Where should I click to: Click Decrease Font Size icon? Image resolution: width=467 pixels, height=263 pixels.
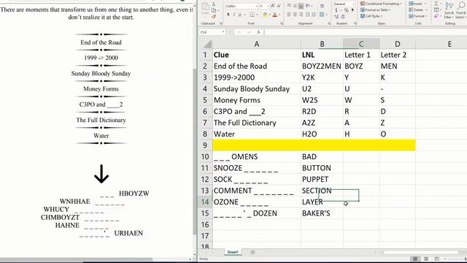coord(279,6)
